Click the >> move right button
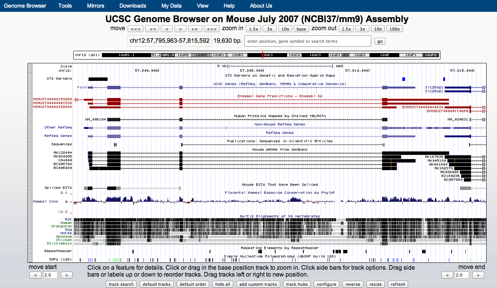The width and height of the screenshot is (497, 288). pos(194,29)
